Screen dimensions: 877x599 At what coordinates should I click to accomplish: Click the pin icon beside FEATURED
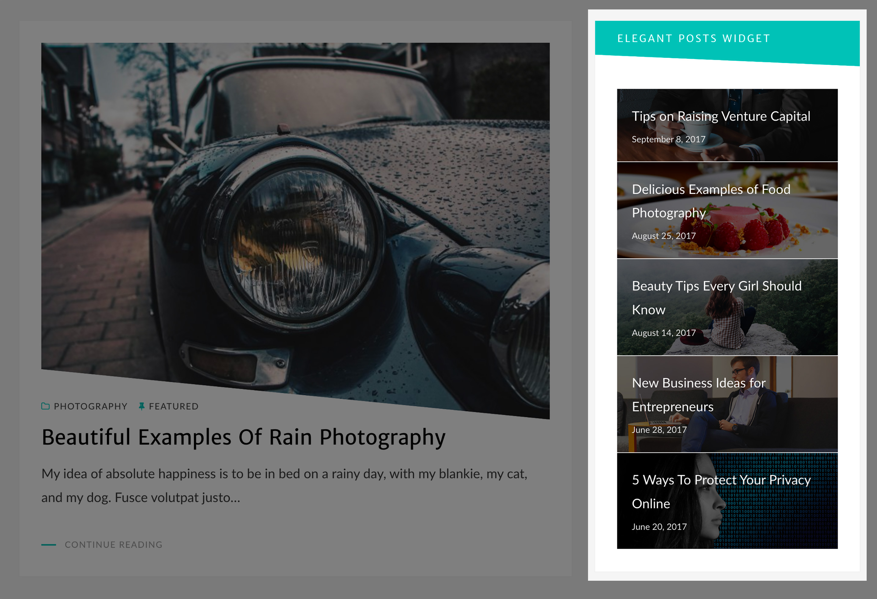142,406
